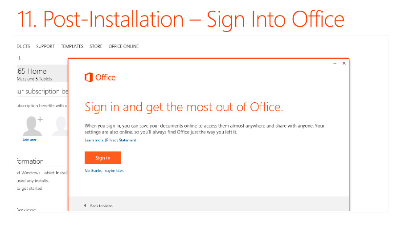
Task: Click the plus sign beside user silhouette
Action: [x=40, y=119]
